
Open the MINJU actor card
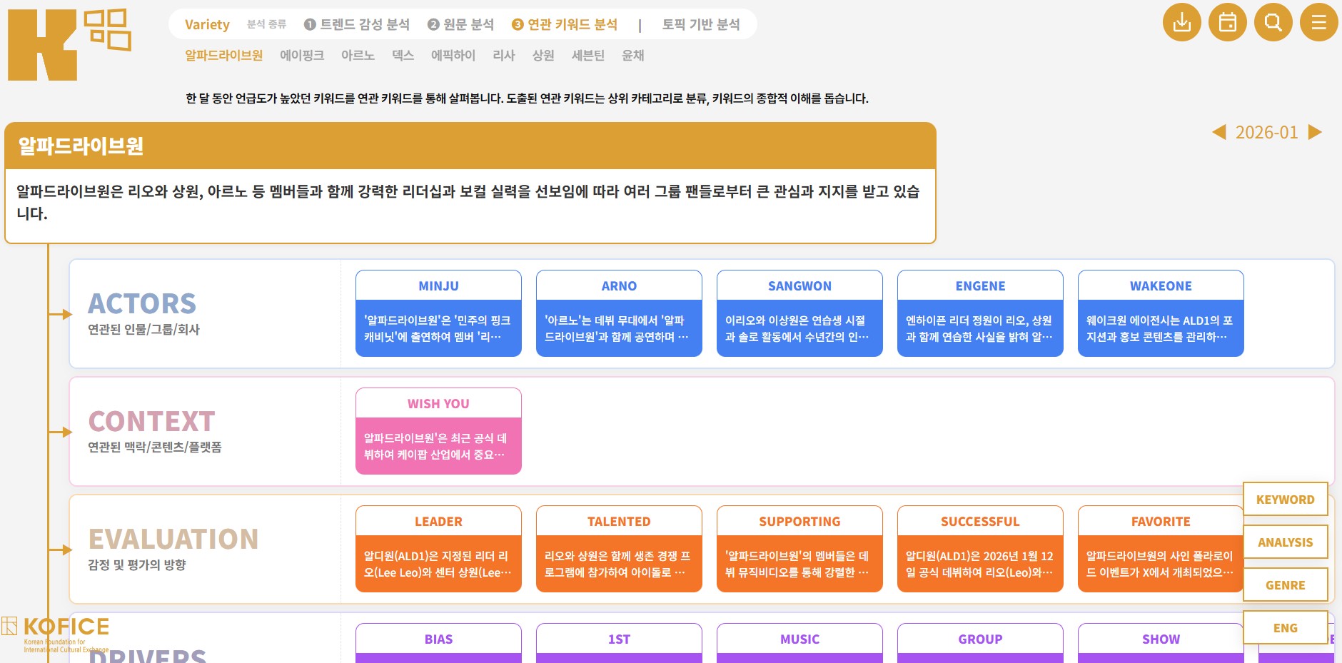pyautogui.click(x=438, y=313)
